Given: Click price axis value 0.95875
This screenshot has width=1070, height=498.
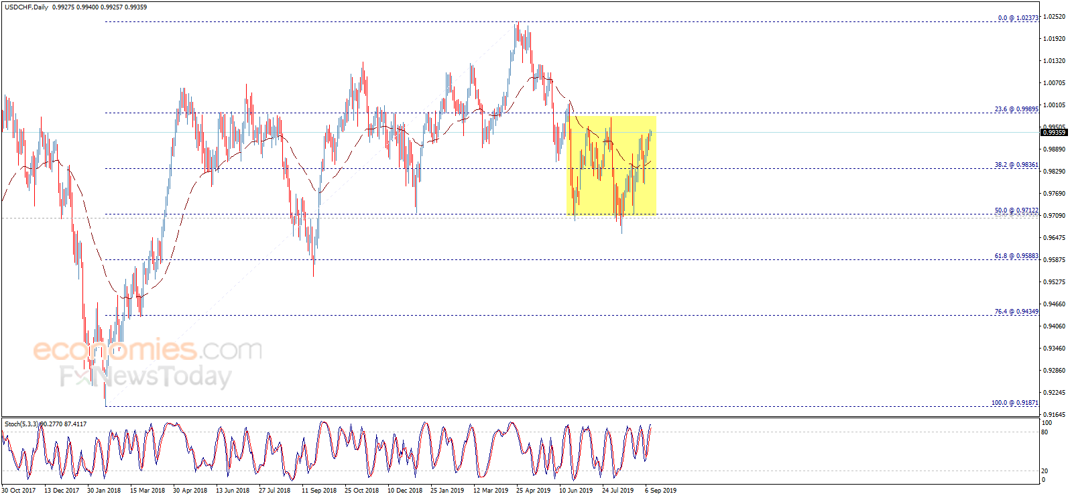Looking at the screenshot, I should tap(1054, 260).
